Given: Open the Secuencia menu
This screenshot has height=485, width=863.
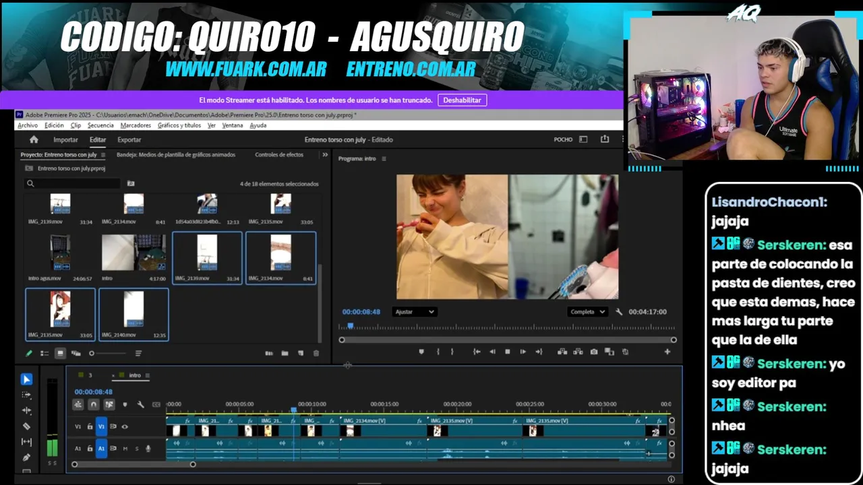Looking at the screenshot, I should [x=100, y=125].
